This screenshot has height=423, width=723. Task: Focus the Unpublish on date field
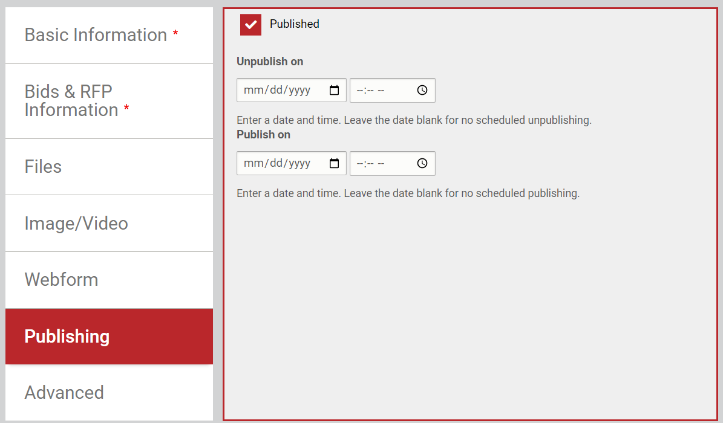tap(292, 90)
